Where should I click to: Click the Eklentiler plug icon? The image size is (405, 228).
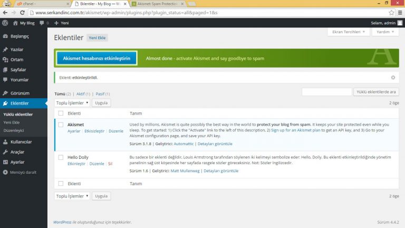point(5,103)
